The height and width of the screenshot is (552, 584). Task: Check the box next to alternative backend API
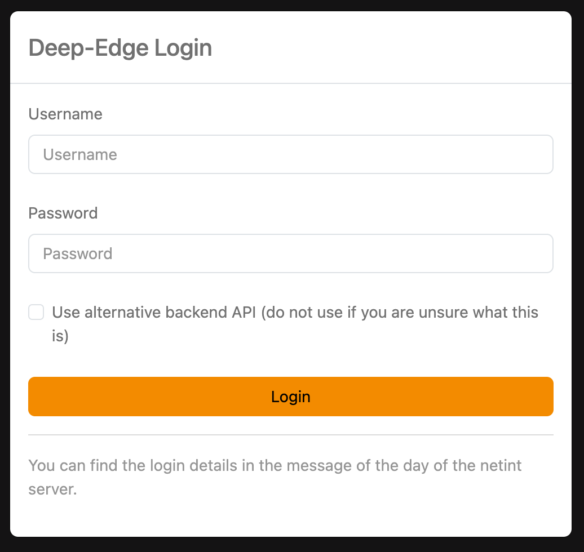point(36,312)
